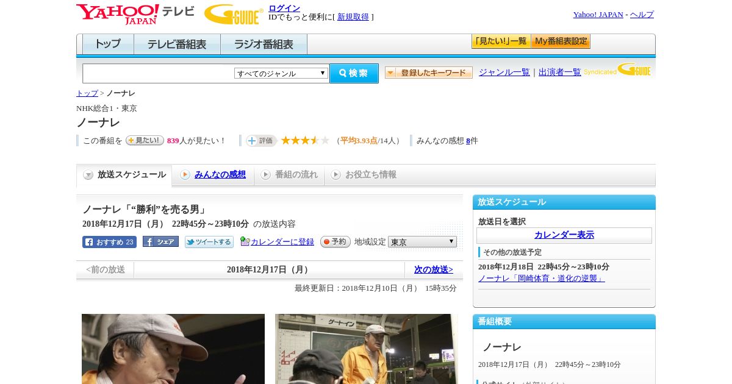Focus the program search input field
Image resolution: width=732 pixels, height=384 pixels.
coord(159,73)
